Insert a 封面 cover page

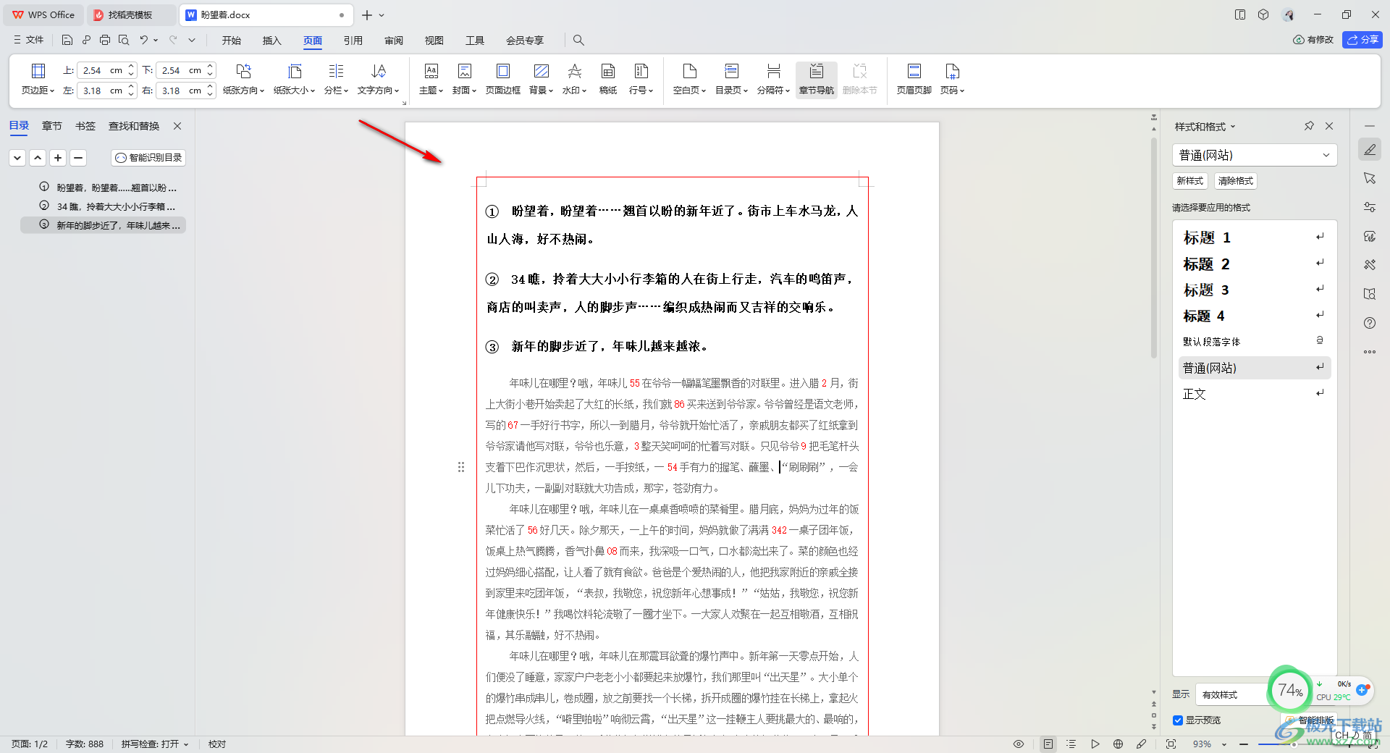tap(464, 80)
